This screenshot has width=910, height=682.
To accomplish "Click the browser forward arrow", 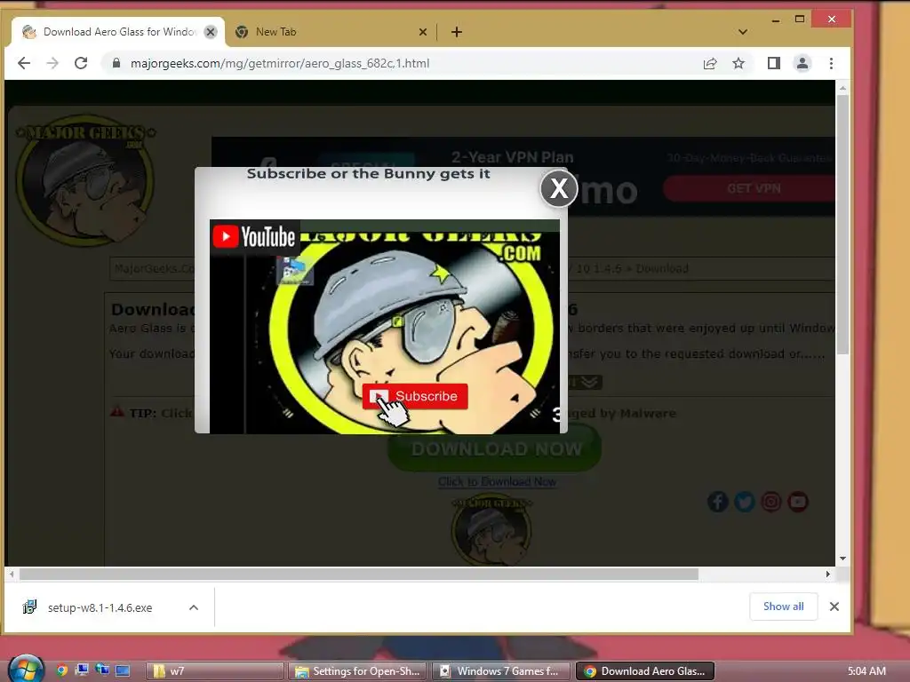I will pos(52,63).
